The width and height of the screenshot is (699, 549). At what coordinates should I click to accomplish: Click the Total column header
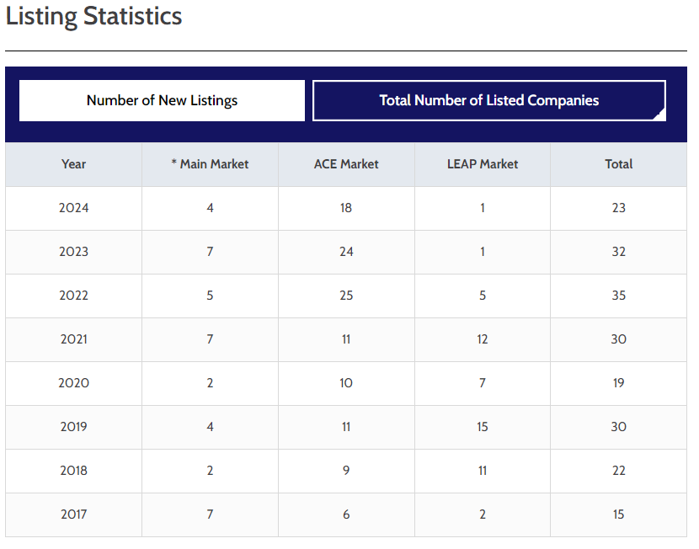coord(619,164)
